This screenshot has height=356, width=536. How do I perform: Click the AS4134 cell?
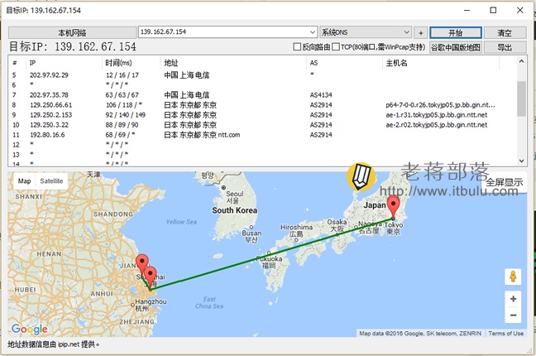(x=321, y=95)
